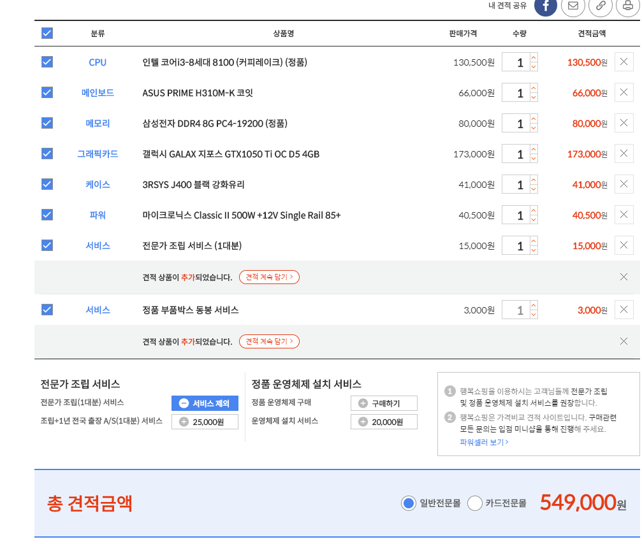
Task: Click product name 삼성전자 DDR4 8G PC4-19200
Action: [215, 124]
